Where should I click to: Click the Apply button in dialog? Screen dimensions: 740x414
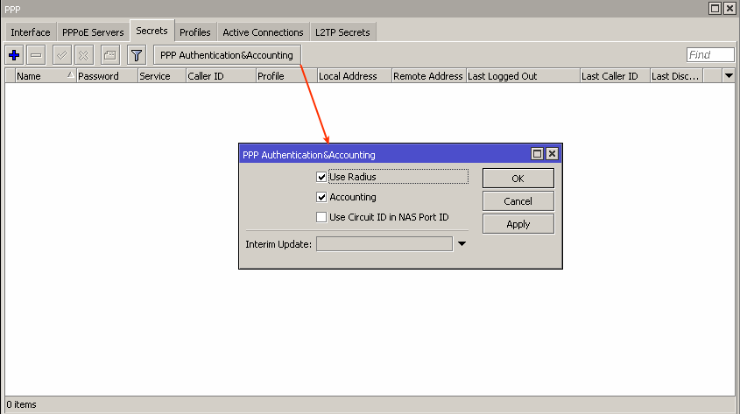(x=518, y=224)
